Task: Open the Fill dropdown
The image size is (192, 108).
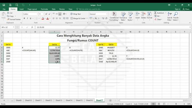Action: [157, 16]
